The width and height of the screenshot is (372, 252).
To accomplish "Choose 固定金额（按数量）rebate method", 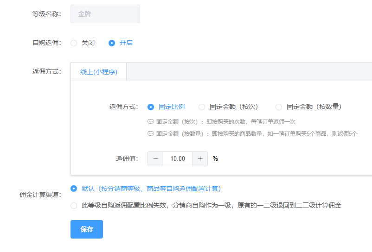I will pyautogui.click(x=279, y=107).
